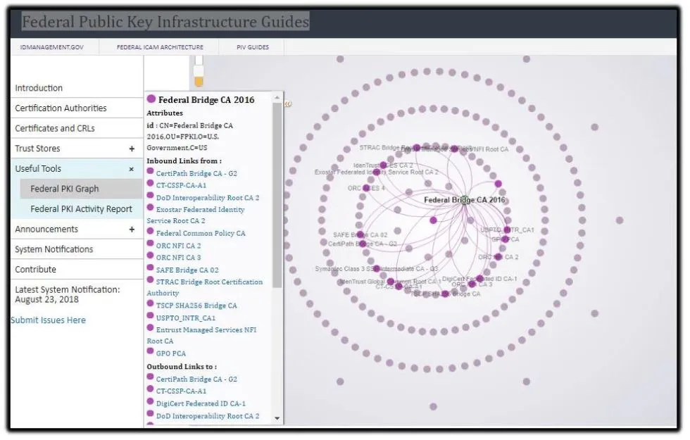Click purple bullet beside GPO PCA inbound link

click(150, 352)
